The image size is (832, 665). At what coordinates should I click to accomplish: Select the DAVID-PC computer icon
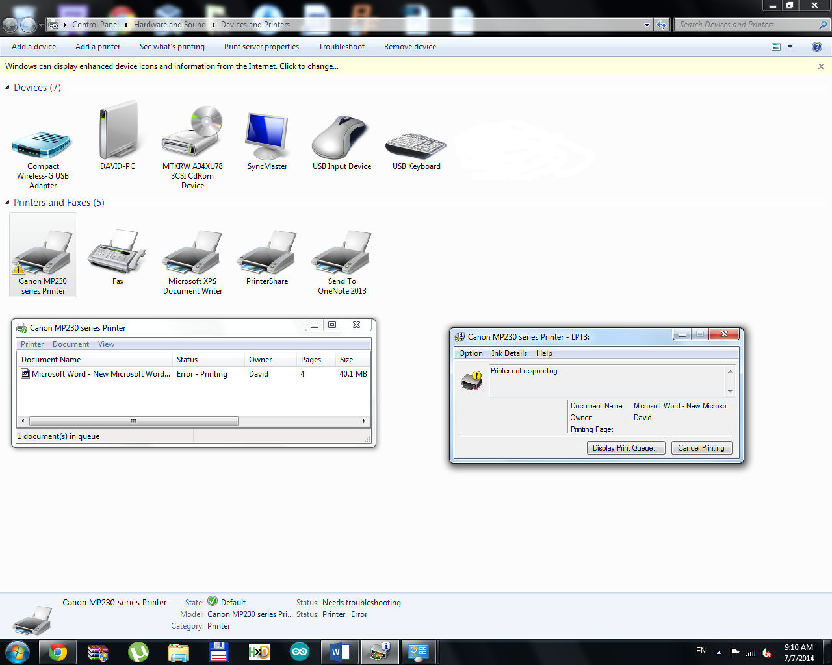(118, 136)
